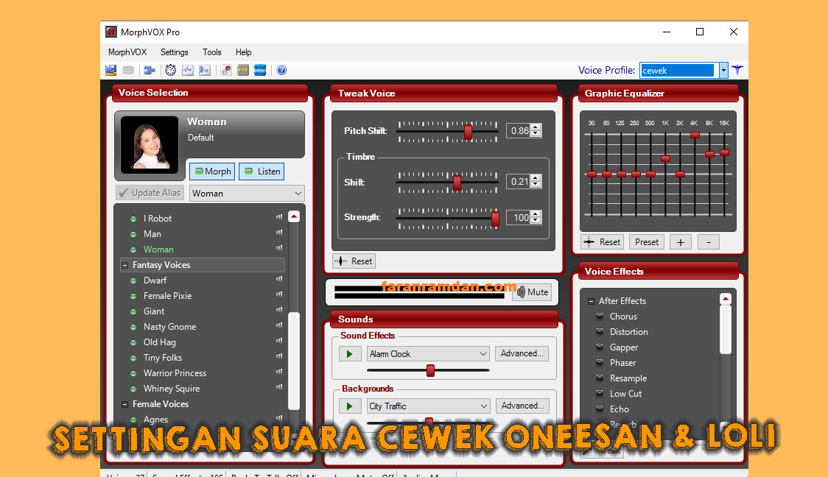The height and width of the screenshot is (477, 828).
Task: Click the signal icon beside Old Hag
Action: [278, 342]
